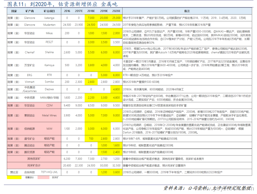The width and height of the screenshot is (257, 194).
Task: Click the yellow 增量部分 legend swatch
Action: pyautogui.click(x=14, y=177)
